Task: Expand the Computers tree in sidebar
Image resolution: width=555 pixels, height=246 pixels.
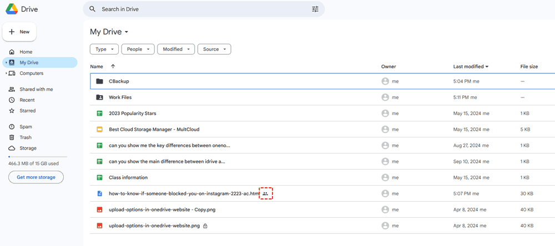Action: tap(6, 73)
